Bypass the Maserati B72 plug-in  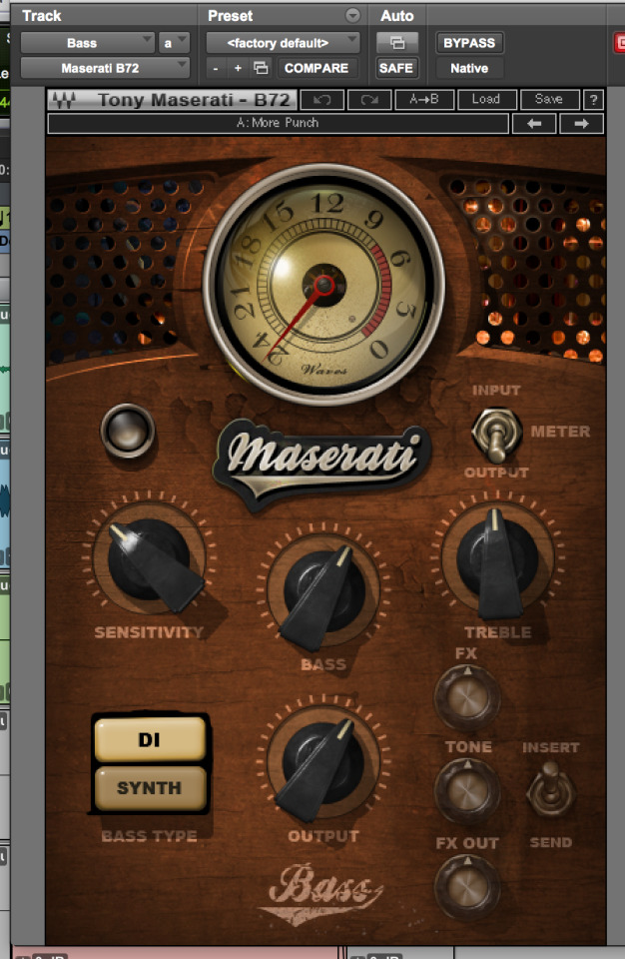coord(469,43)
